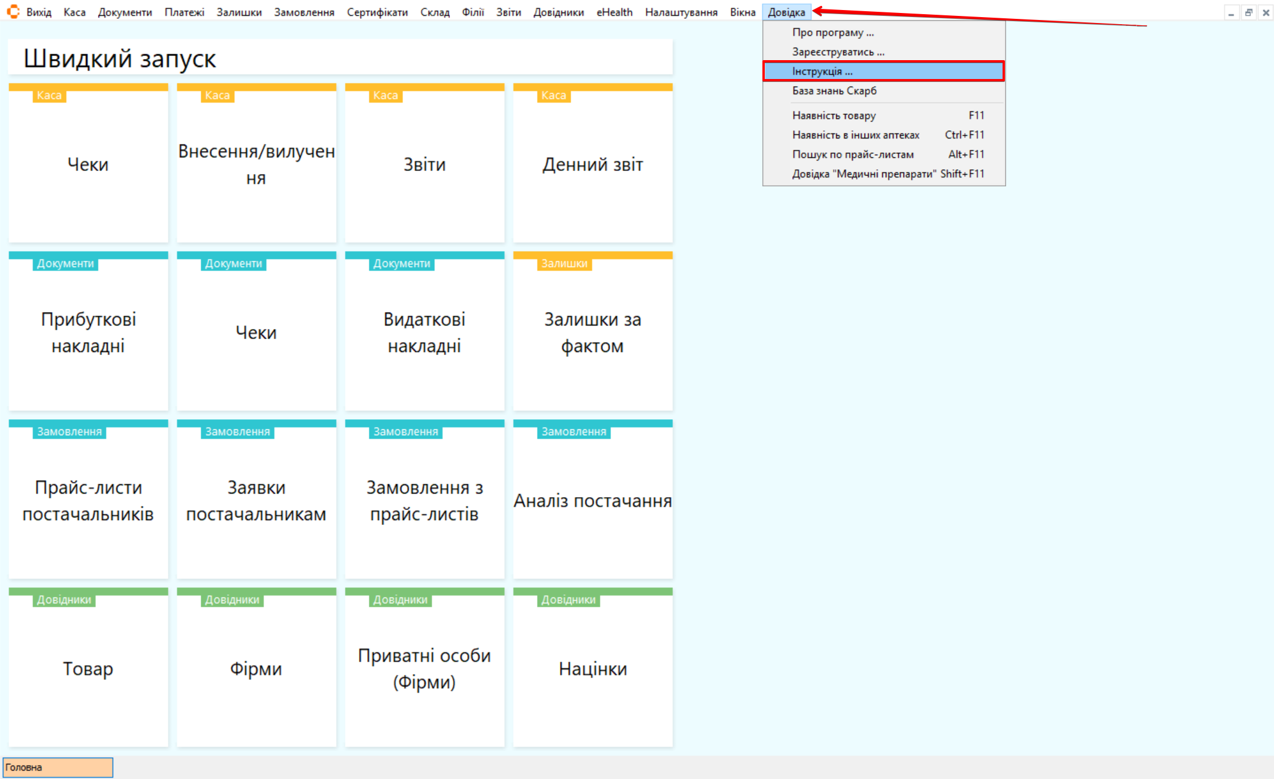
Task: Open the Денний звіт tile
Action: (592, 164)
